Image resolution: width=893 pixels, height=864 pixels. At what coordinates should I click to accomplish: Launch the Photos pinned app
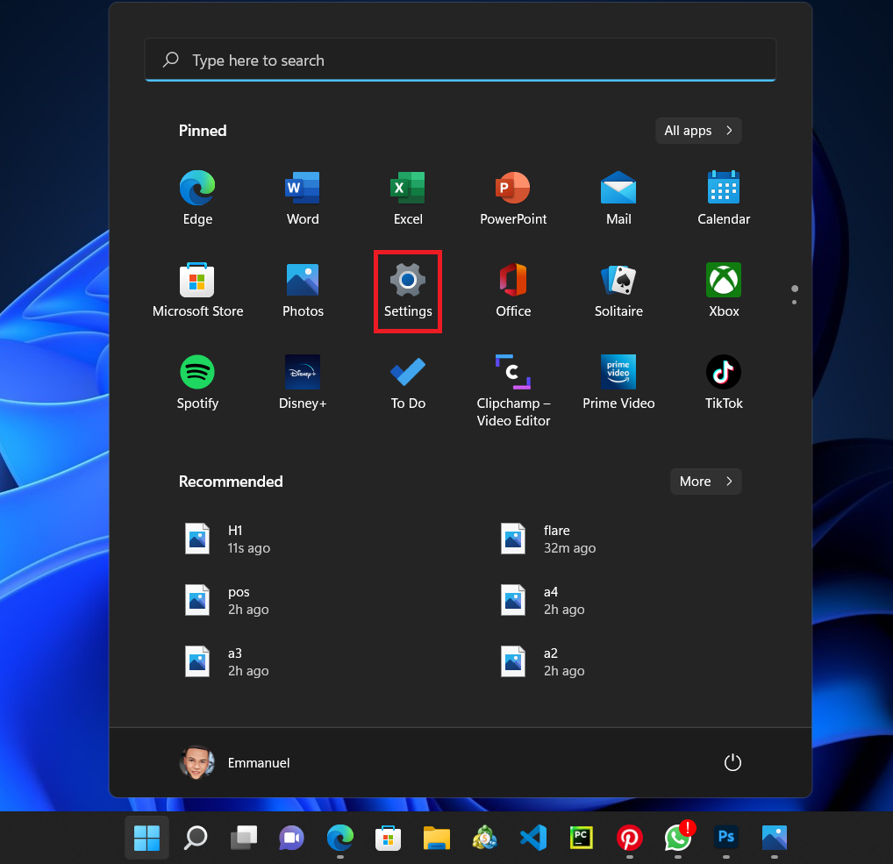(x=303, y=289)
